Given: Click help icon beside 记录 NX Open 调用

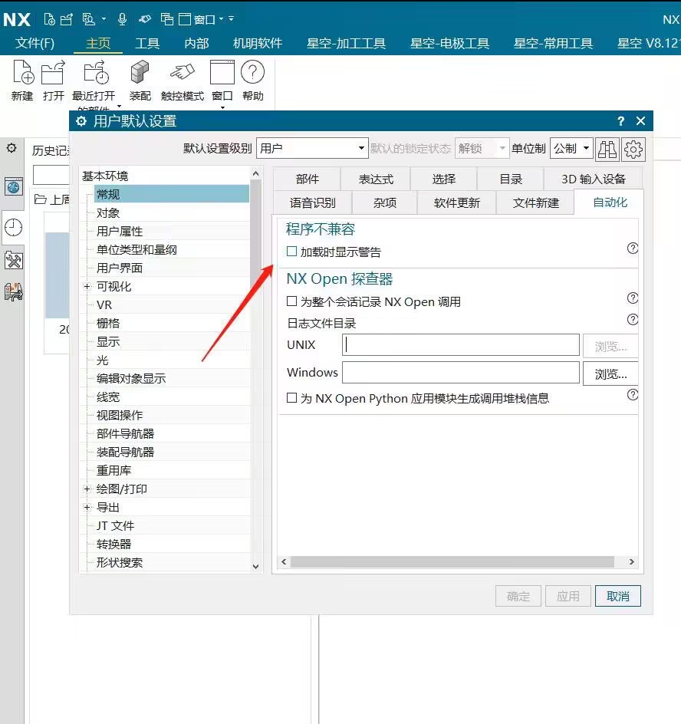Looking at the screenshot, I should click(x=633, y=298).
